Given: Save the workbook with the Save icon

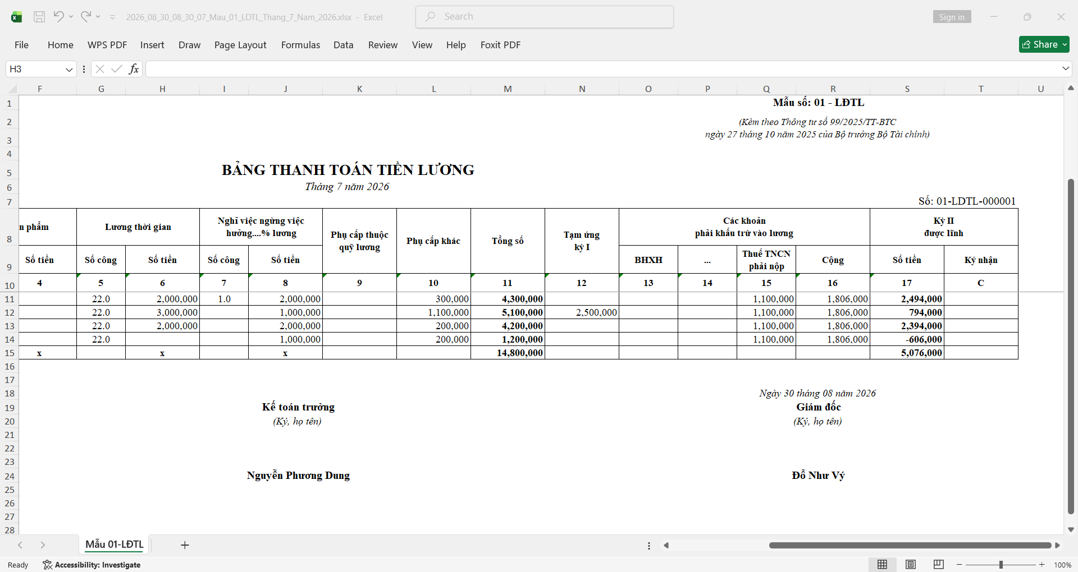Looking at the screenshot, I should point(39,17).
